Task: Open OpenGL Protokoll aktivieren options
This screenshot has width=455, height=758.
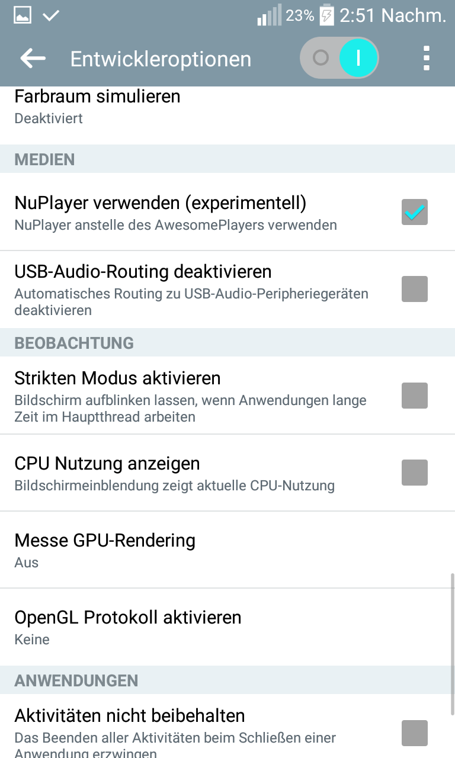Action: click(x=128, y=627)
